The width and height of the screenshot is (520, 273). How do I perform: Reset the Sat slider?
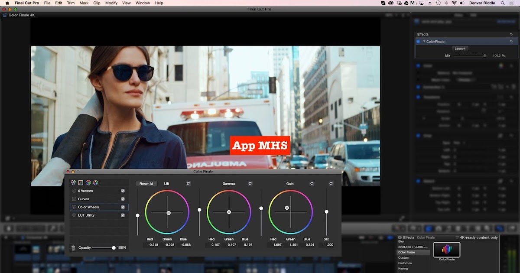[331, 184]
